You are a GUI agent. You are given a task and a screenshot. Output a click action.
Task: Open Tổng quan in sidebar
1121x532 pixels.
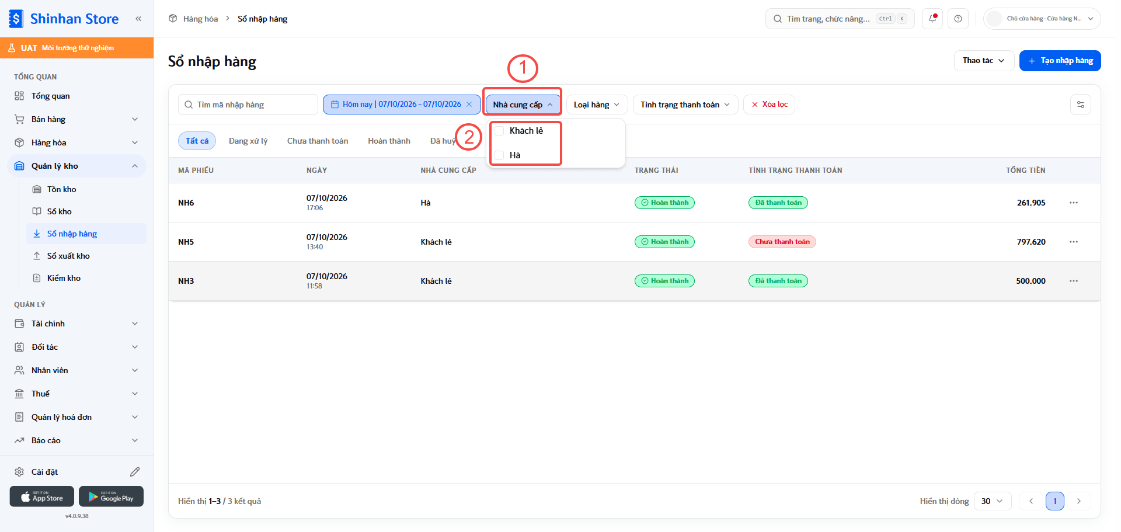[x=77, y=96]
